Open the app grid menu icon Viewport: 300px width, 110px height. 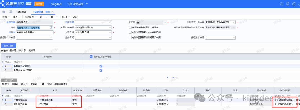(x=11, y=12)
